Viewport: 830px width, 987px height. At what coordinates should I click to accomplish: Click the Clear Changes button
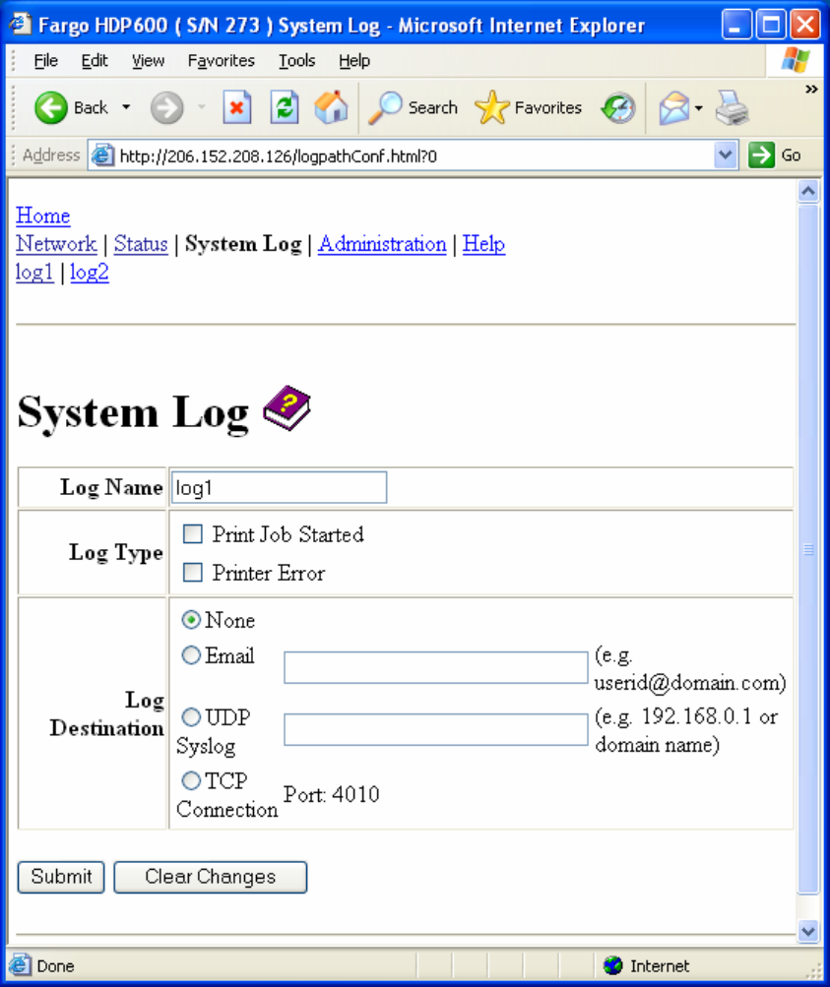click(x=211, y=877)
